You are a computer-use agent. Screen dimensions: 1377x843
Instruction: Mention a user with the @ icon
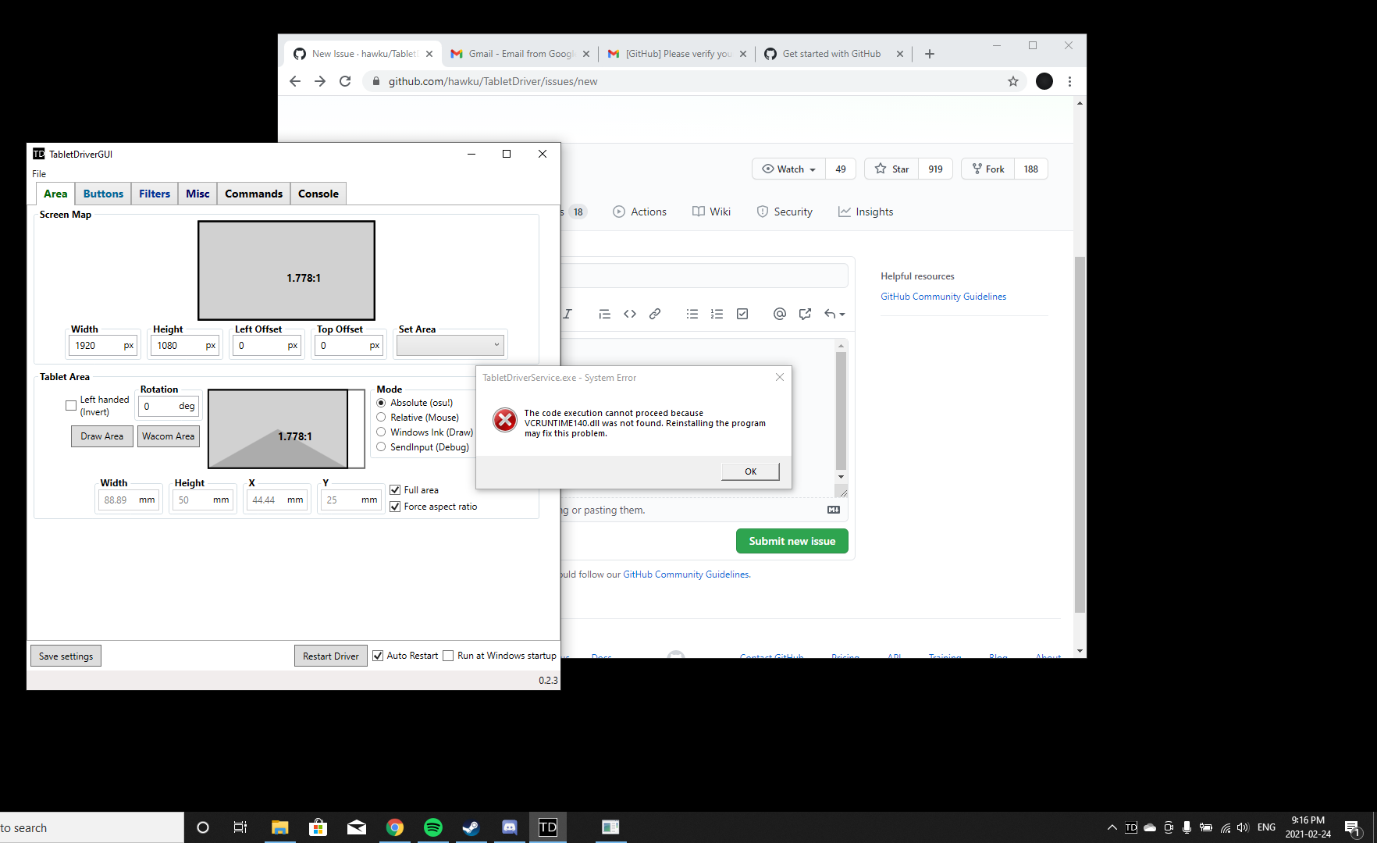779,314
